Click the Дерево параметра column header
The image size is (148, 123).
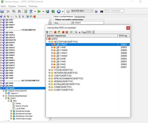(82, 36)
